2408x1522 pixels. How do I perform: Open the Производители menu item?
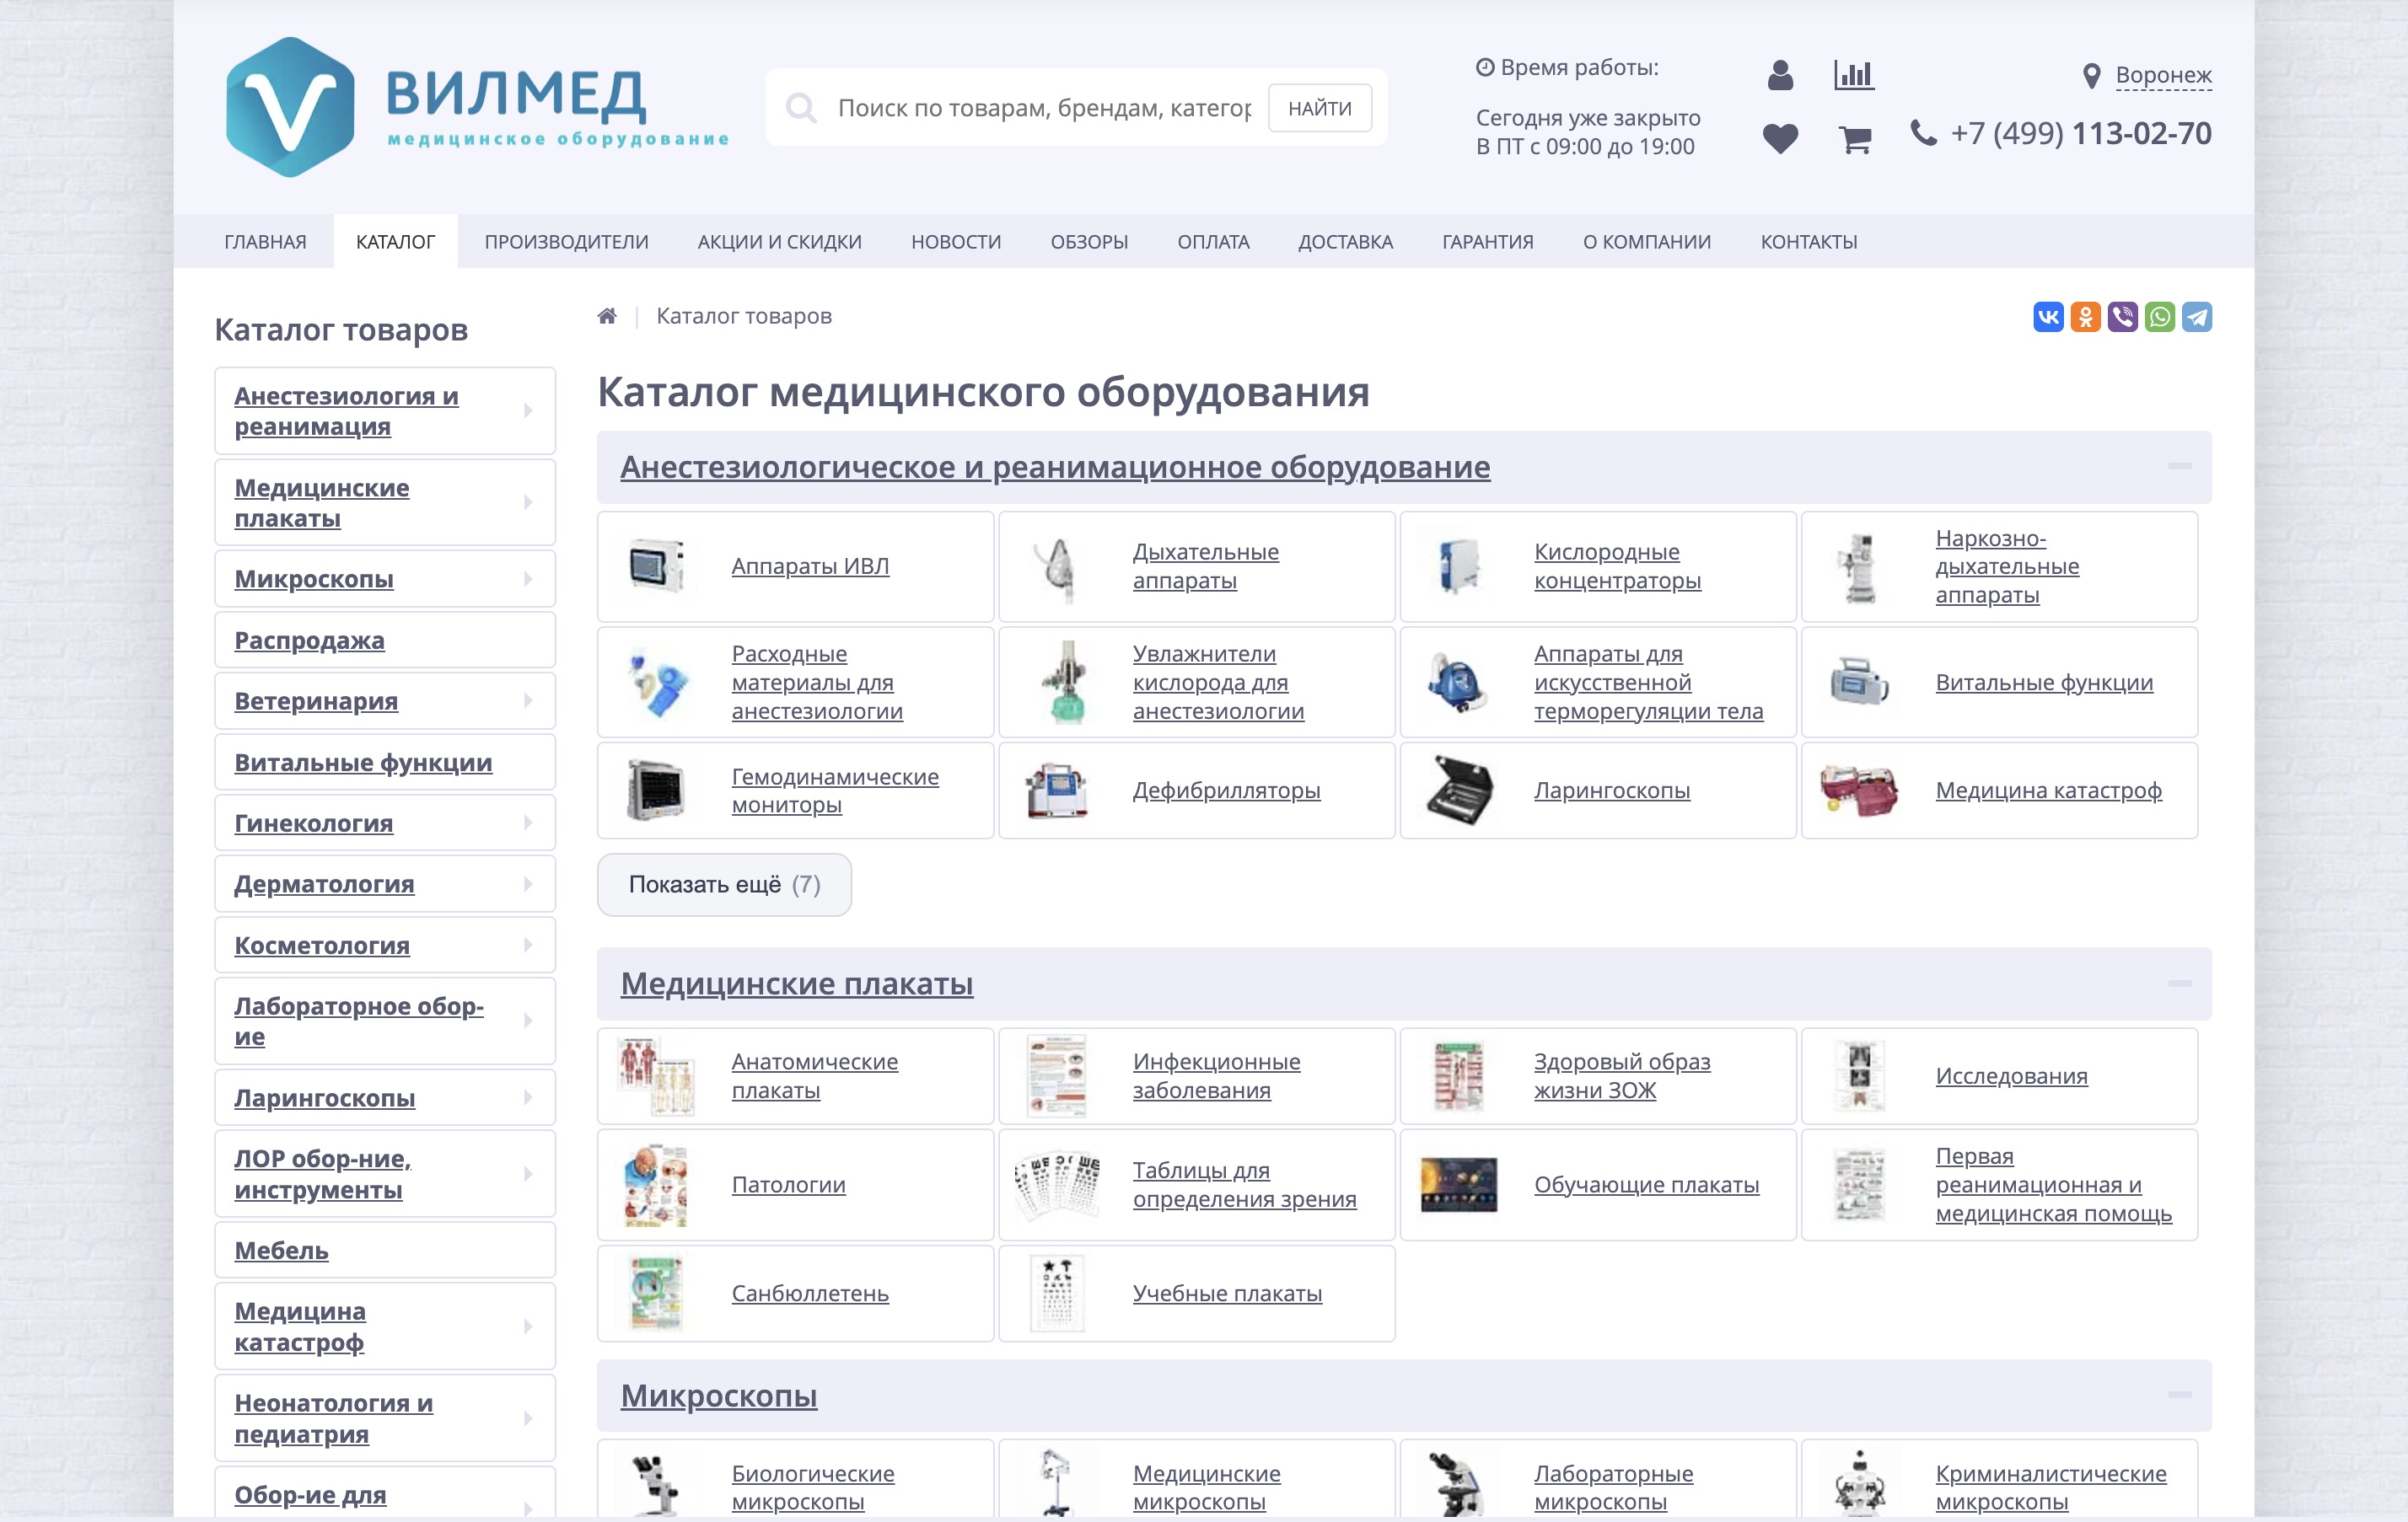[566, 242]
